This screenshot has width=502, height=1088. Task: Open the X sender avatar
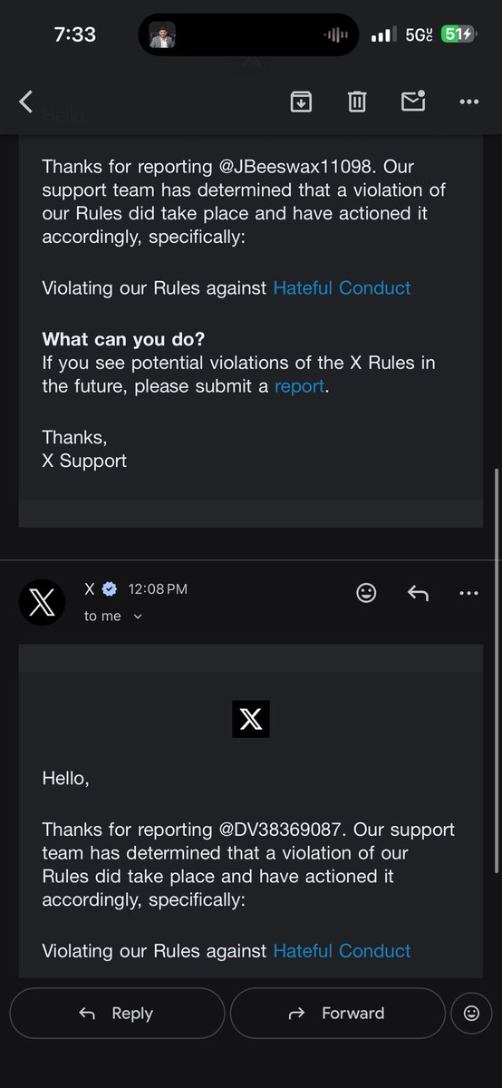(x=42, y=602)
